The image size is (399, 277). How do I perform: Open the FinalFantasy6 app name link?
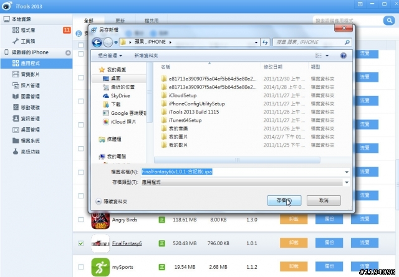127,243
